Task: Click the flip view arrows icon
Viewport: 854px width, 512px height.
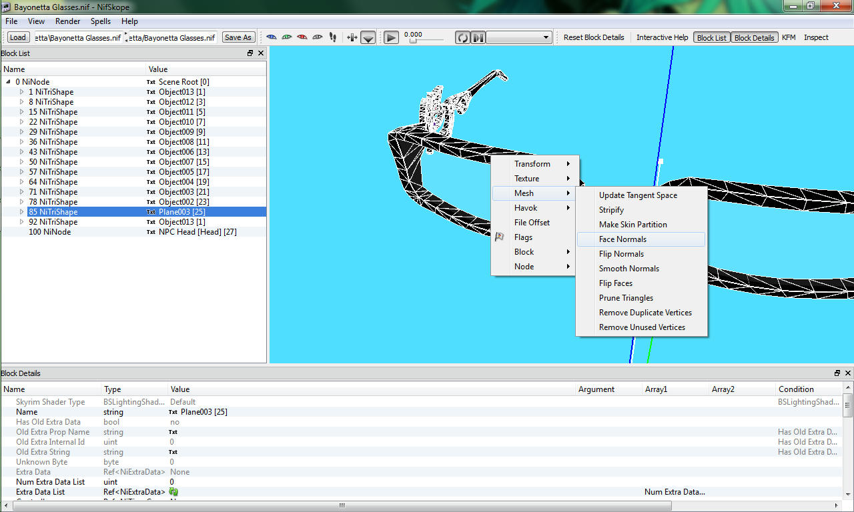Action: [352, 37]
